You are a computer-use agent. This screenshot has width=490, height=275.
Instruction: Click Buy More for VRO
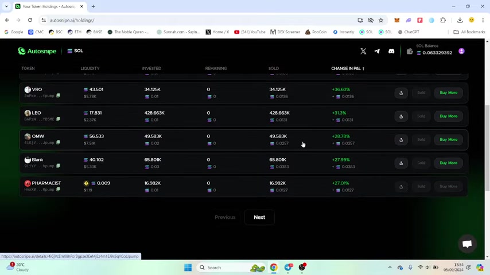[449, 93]
